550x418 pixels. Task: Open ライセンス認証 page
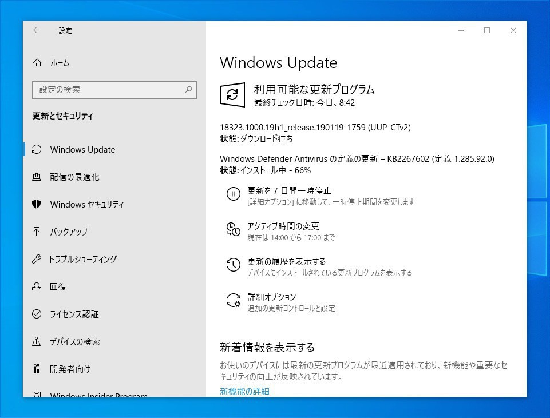tap(74, 314)
